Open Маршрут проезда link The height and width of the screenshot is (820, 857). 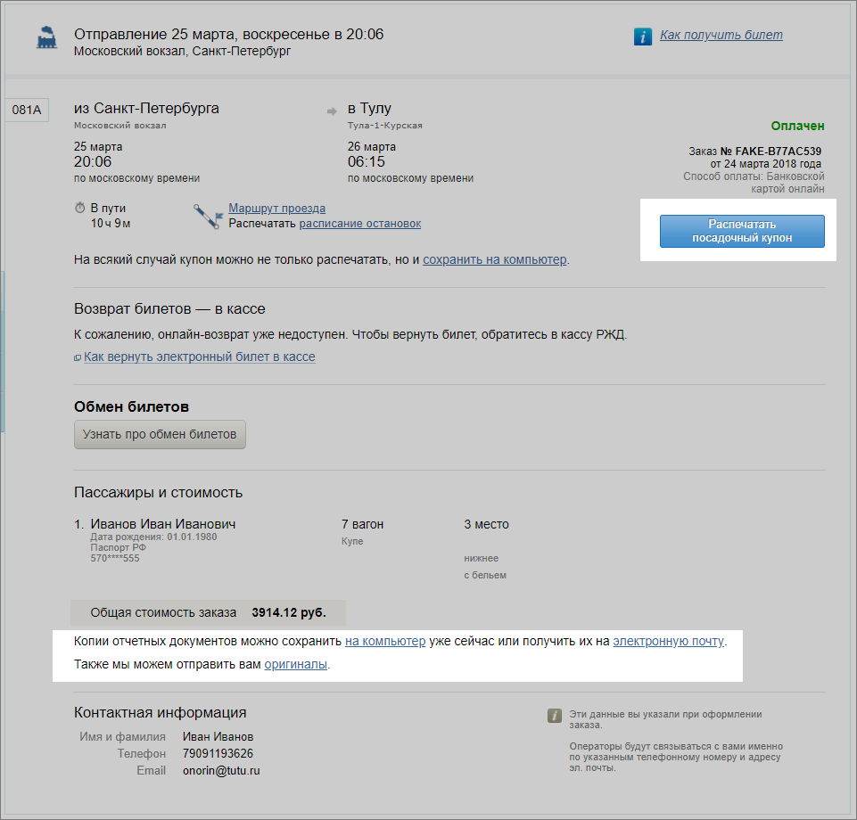point(276,209)
